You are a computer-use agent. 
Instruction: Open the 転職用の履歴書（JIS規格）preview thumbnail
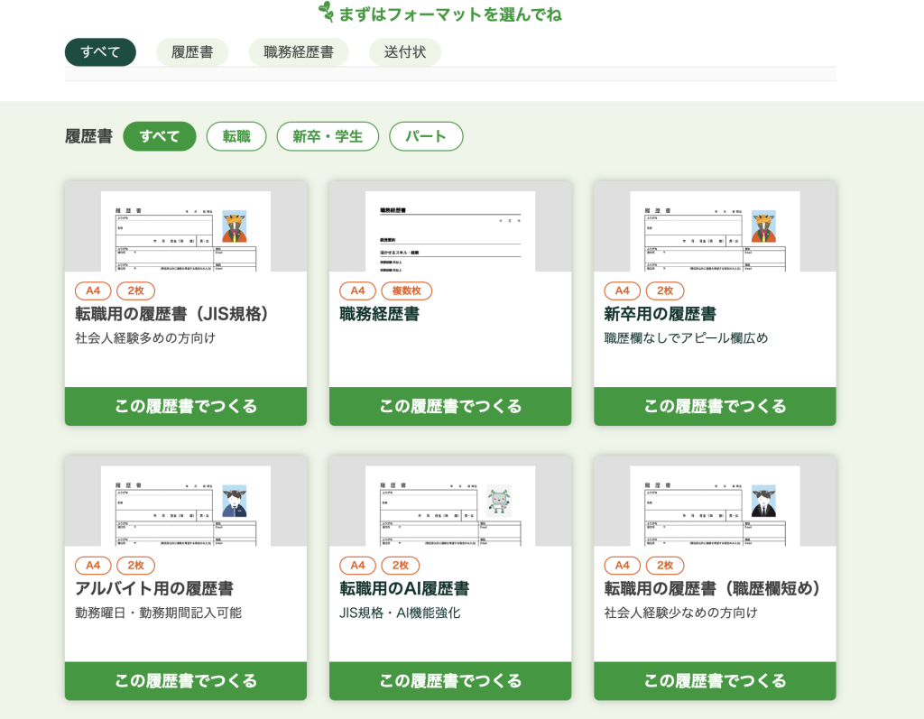coord(186,230)
